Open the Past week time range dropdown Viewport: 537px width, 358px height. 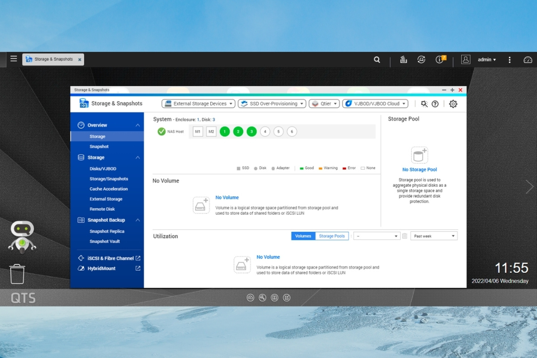(x=434, y=236)
